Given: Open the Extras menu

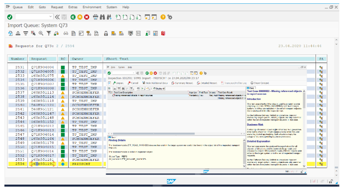Looking at the screenshot, I should 73,7.
